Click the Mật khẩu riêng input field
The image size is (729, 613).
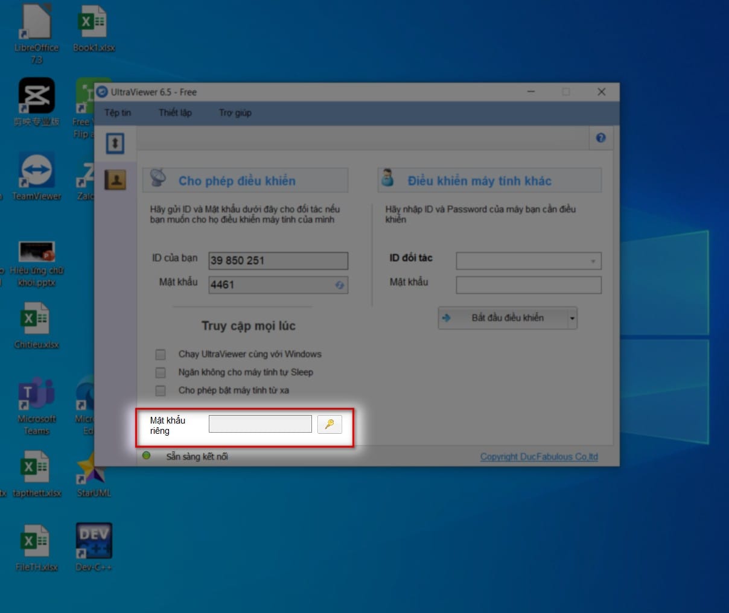point(260,424)
